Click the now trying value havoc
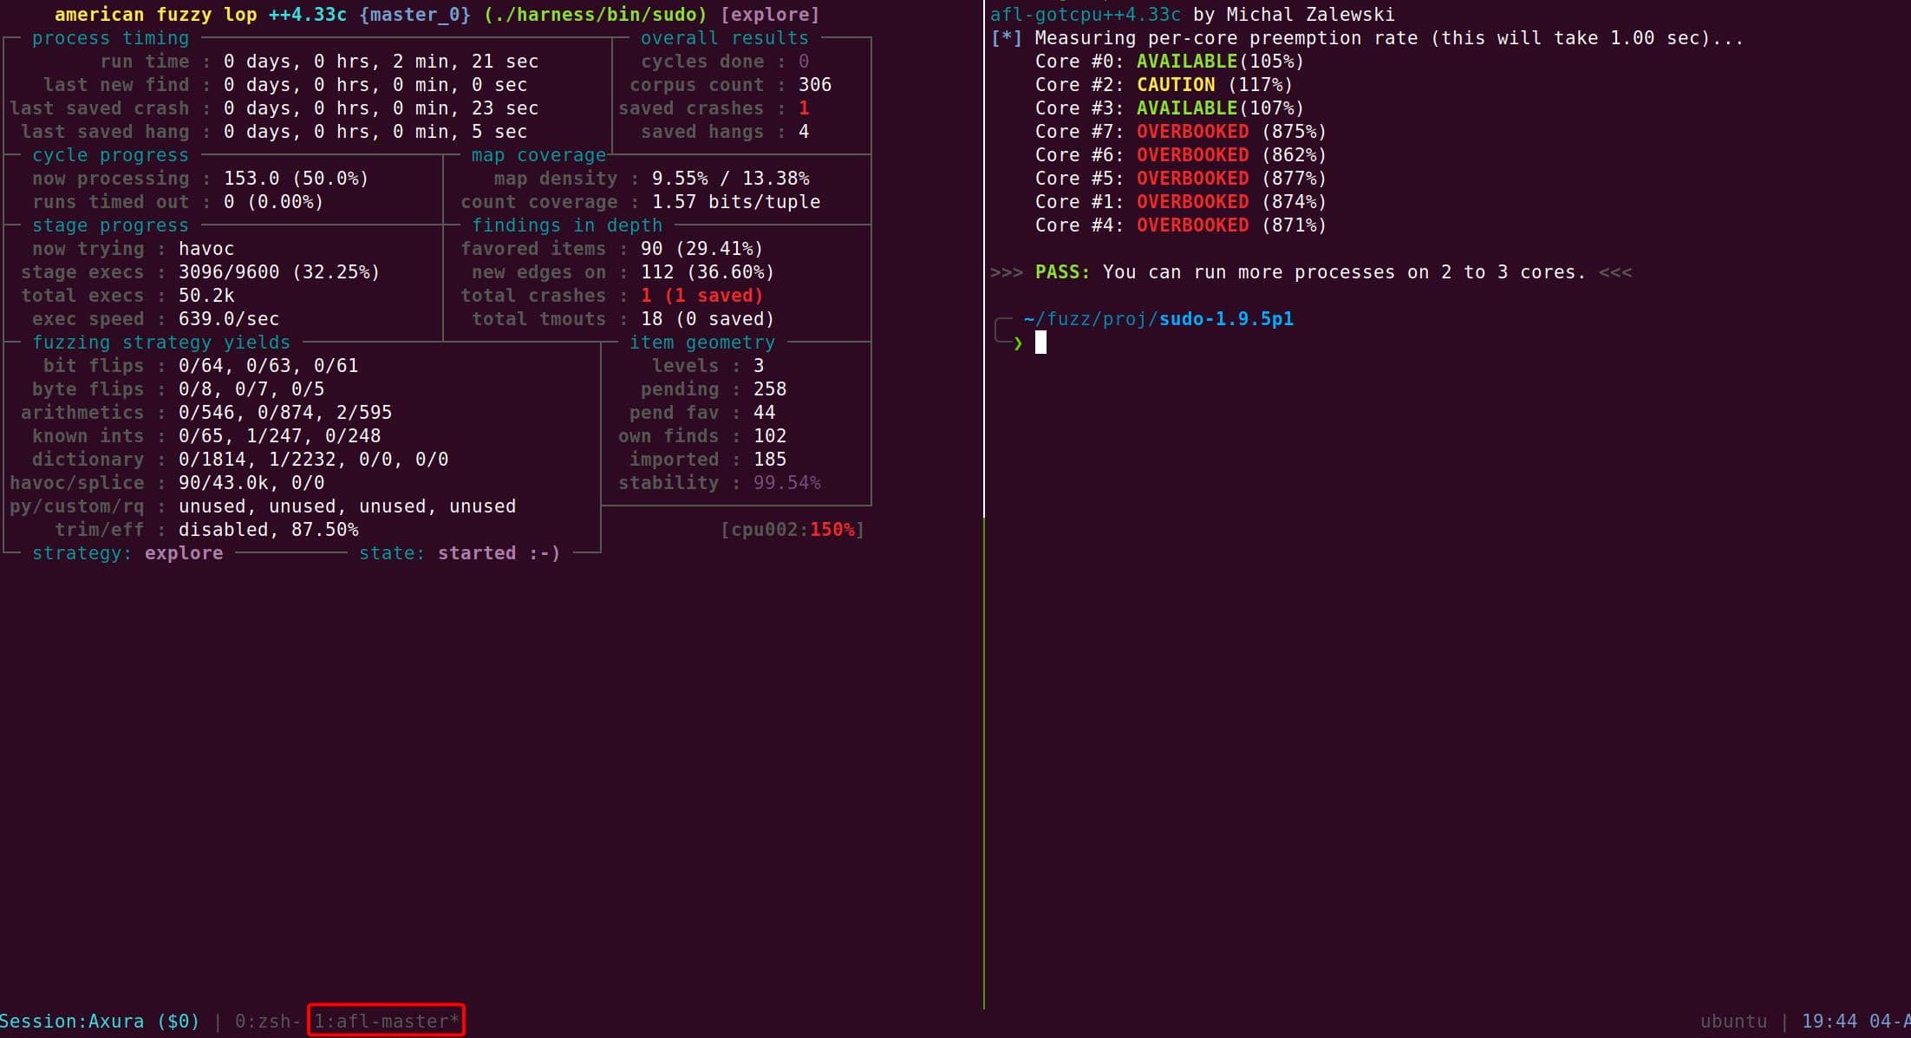This screenshot has width=1911, height=1038. click(206, 248)
